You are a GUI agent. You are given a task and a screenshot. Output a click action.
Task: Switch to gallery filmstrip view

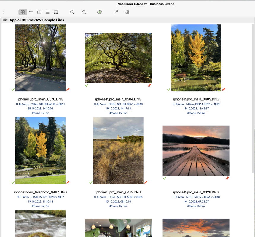(56, 12)
